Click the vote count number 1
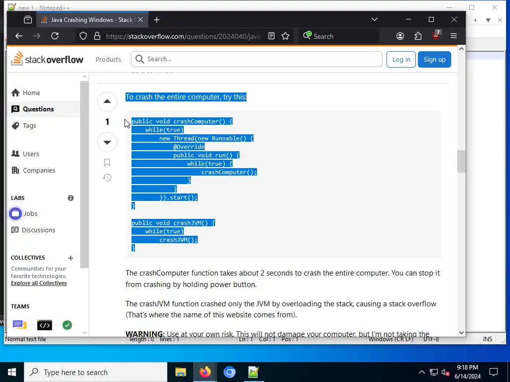The height and width of the screenshot is (382, 510). pos(107,122)
